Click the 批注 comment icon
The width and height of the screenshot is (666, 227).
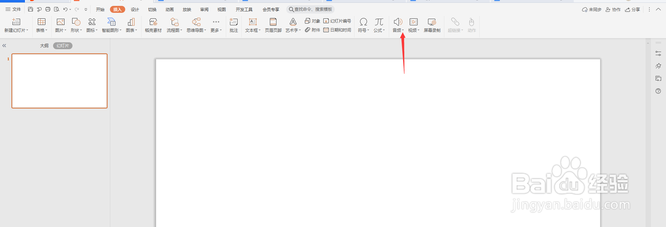click(x=234, y=22)
